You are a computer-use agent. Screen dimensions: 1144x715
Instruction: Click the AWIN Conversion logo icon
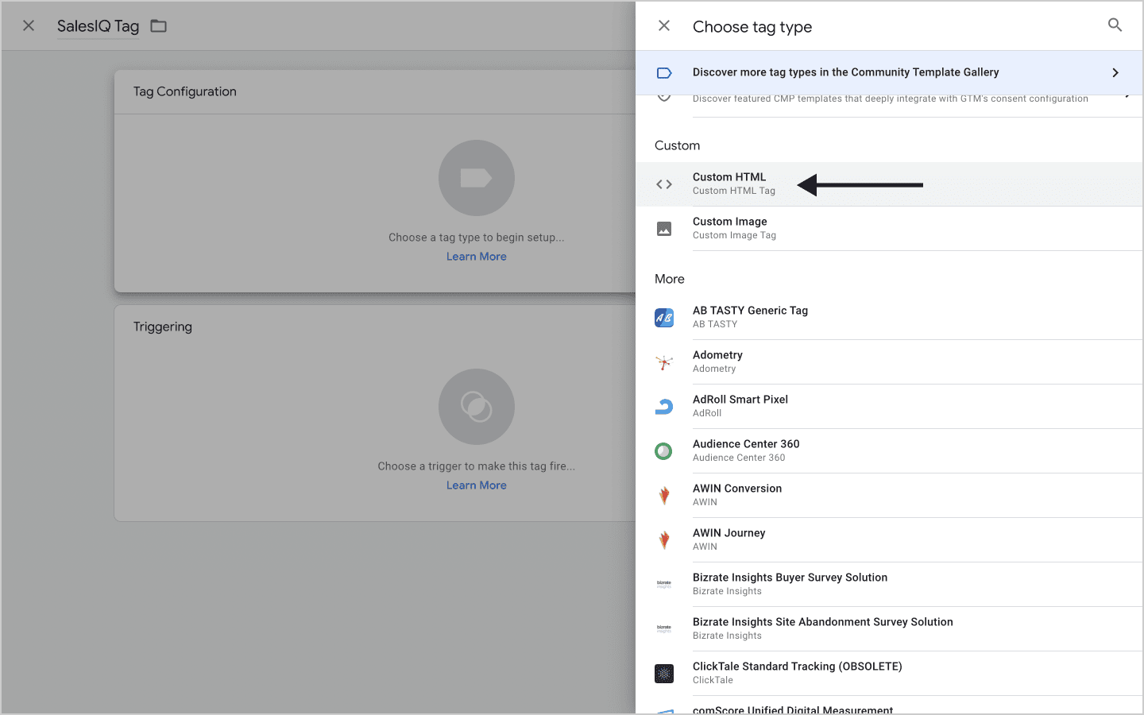coord(664,496)
